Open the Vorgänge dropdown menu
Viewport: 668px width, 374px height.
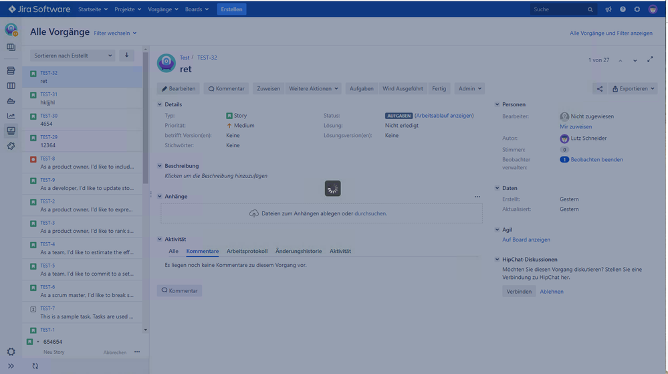(x=162, y=9)
